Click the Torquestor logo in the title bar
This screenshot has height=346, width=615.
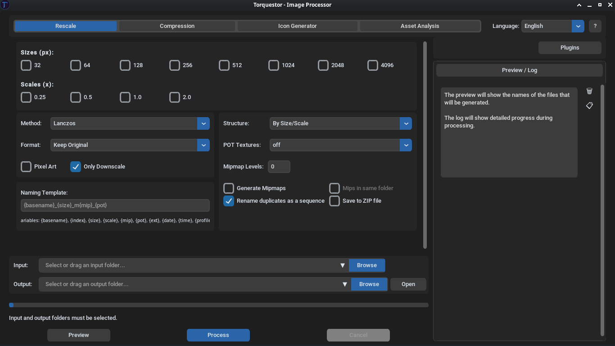pos(5,5)
